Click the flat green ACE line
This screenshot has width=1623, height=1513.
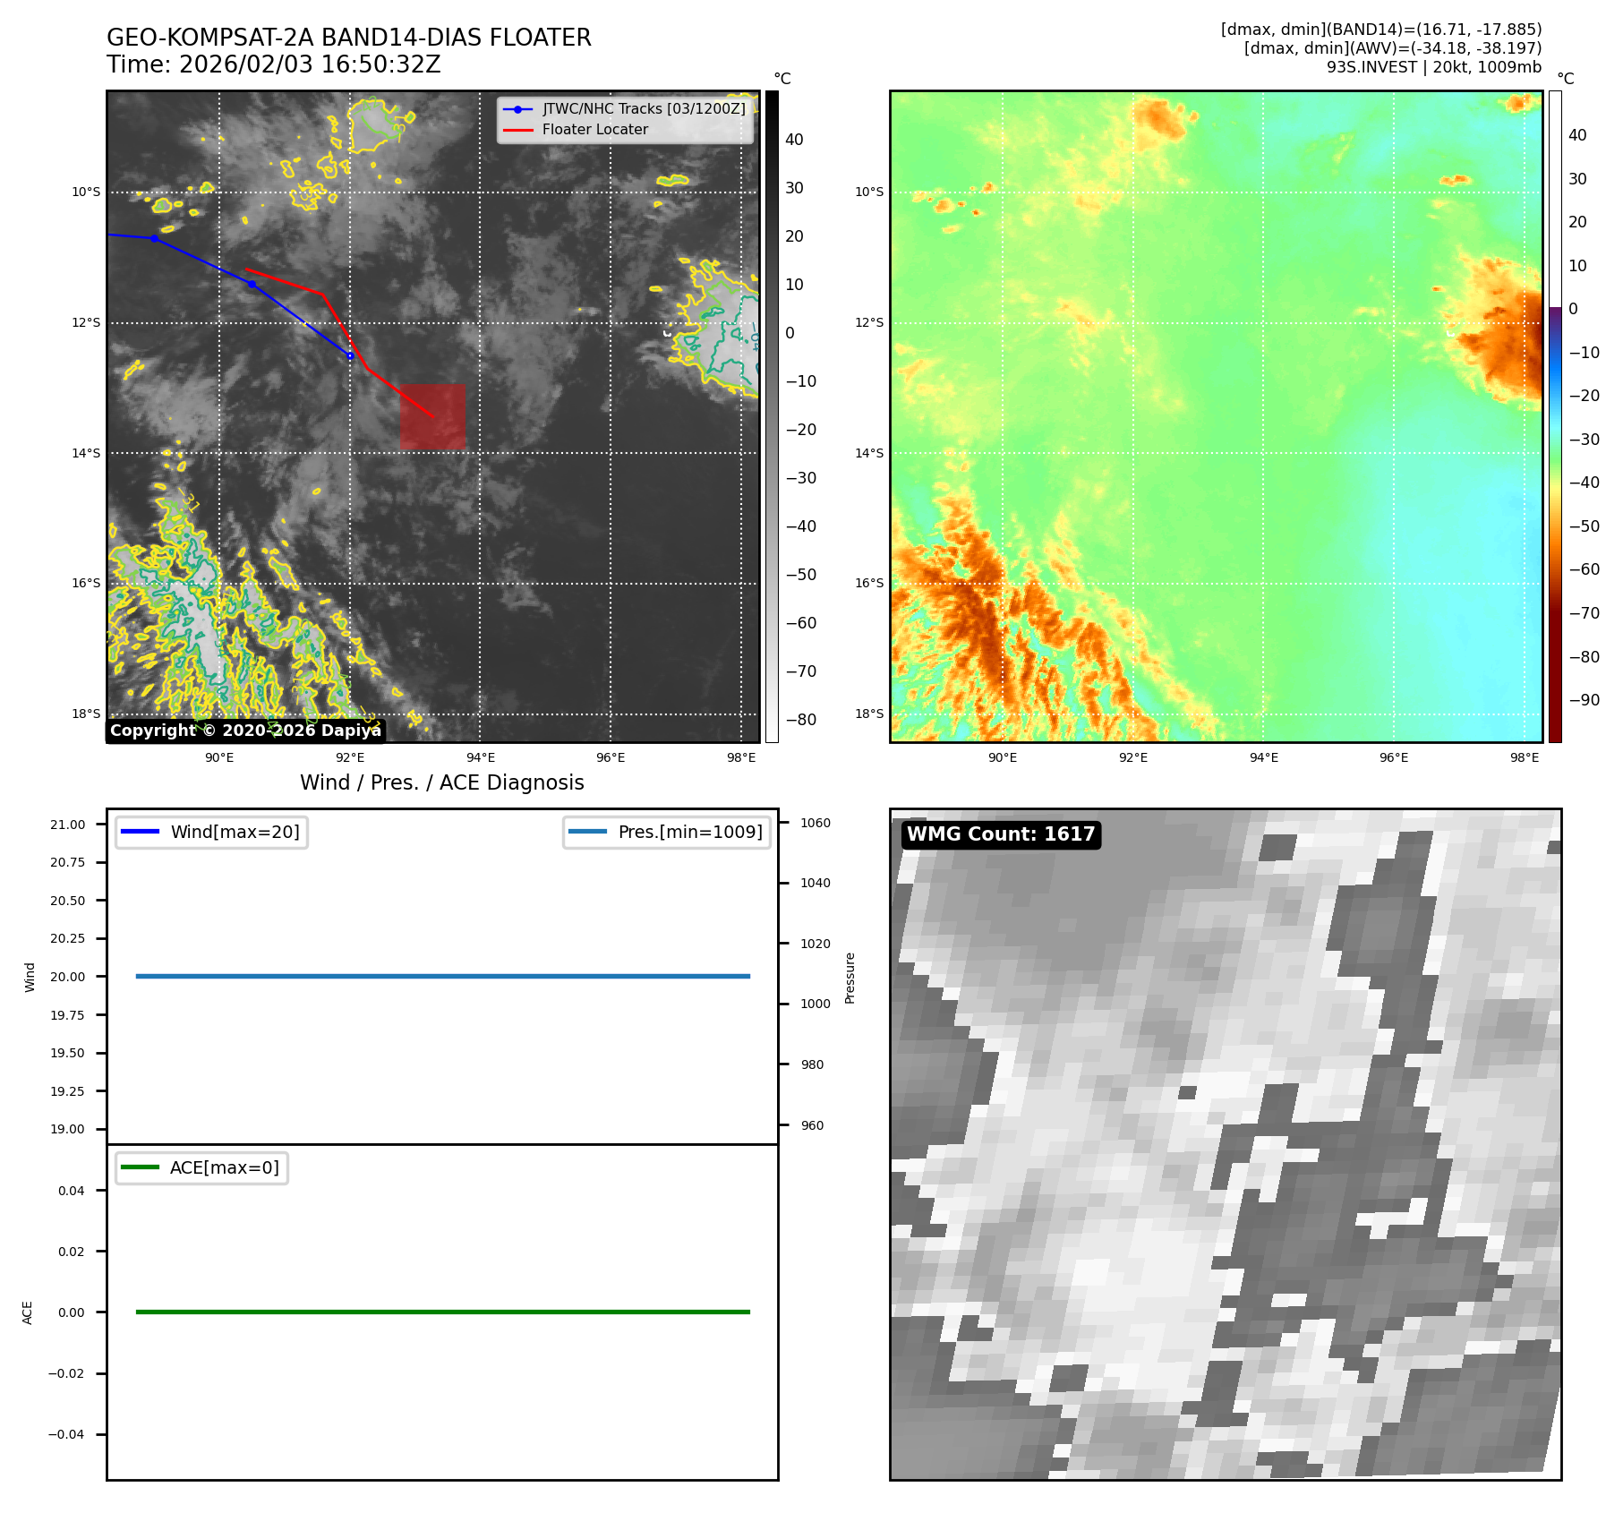pos(442,1312)
